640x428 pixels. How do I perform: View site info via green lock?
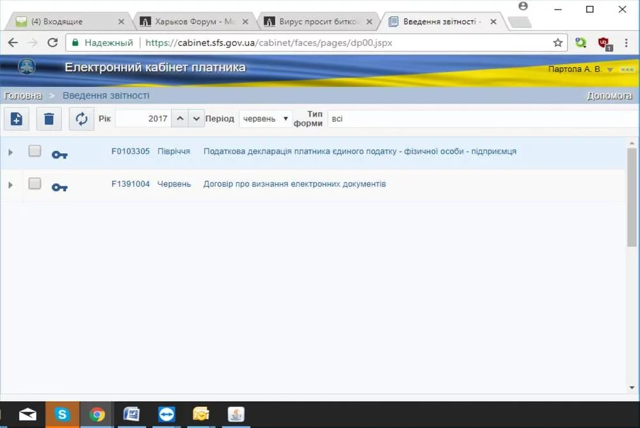[75, 42]
